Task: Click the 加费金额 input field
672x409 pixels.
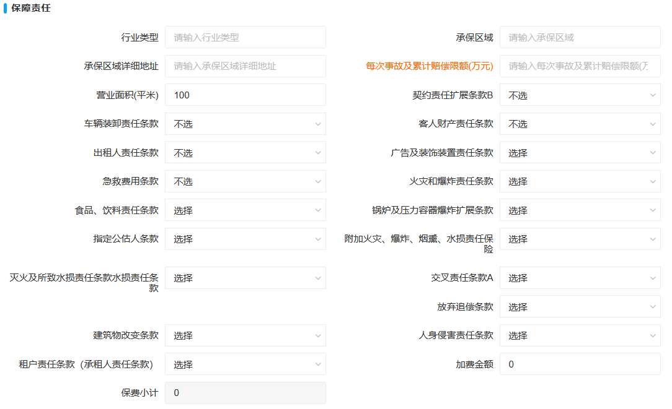Action: coord(580,364)
